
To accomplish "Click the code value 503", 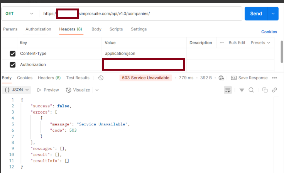I will pos(73,131).
